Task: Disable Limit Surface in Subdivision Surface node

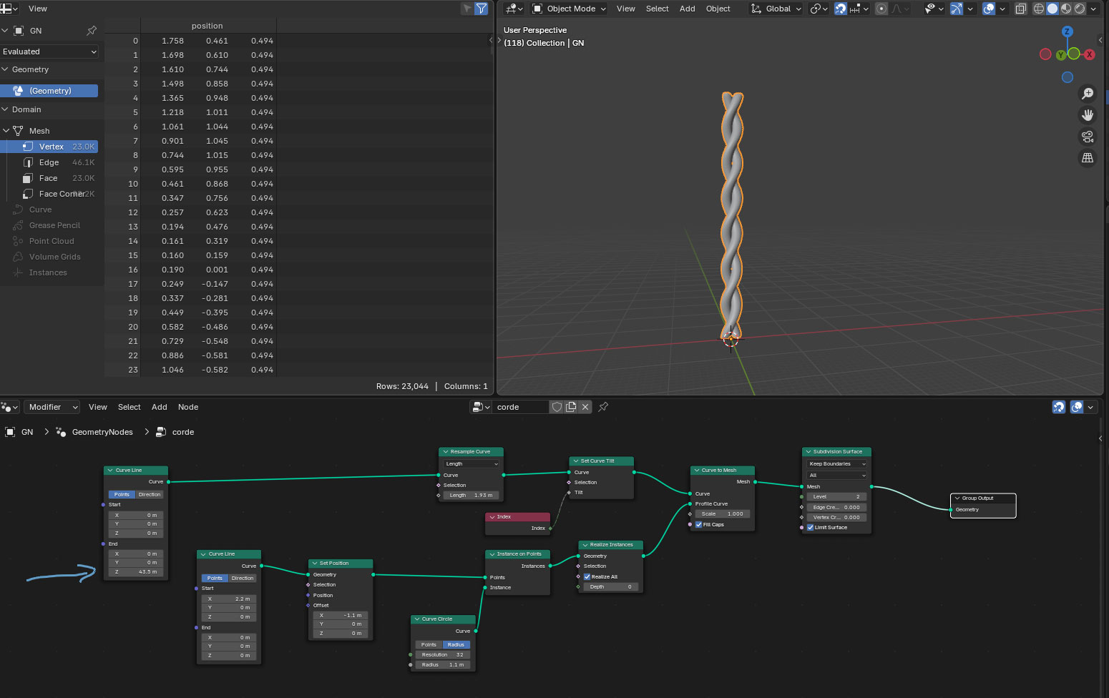Action: coord(811,527)
